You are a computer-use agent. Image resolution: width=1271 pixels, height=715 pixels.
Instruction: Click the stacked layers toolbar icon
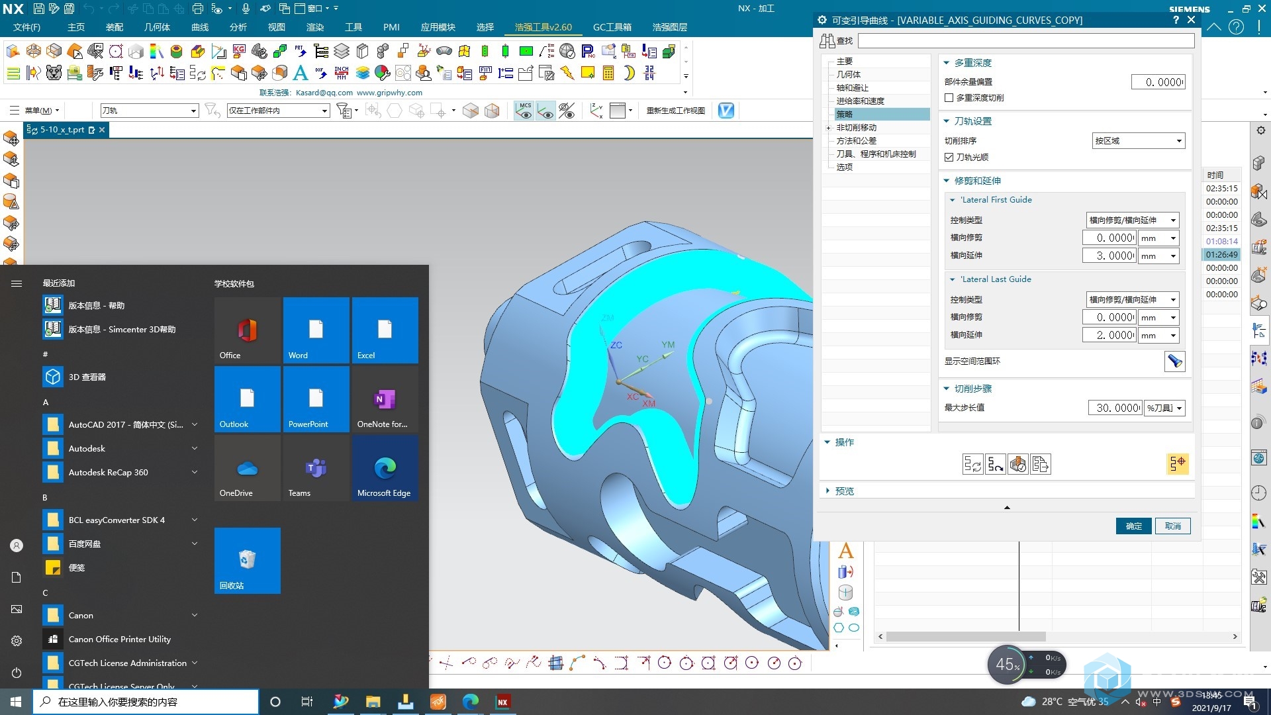click(x=342, y=51)
